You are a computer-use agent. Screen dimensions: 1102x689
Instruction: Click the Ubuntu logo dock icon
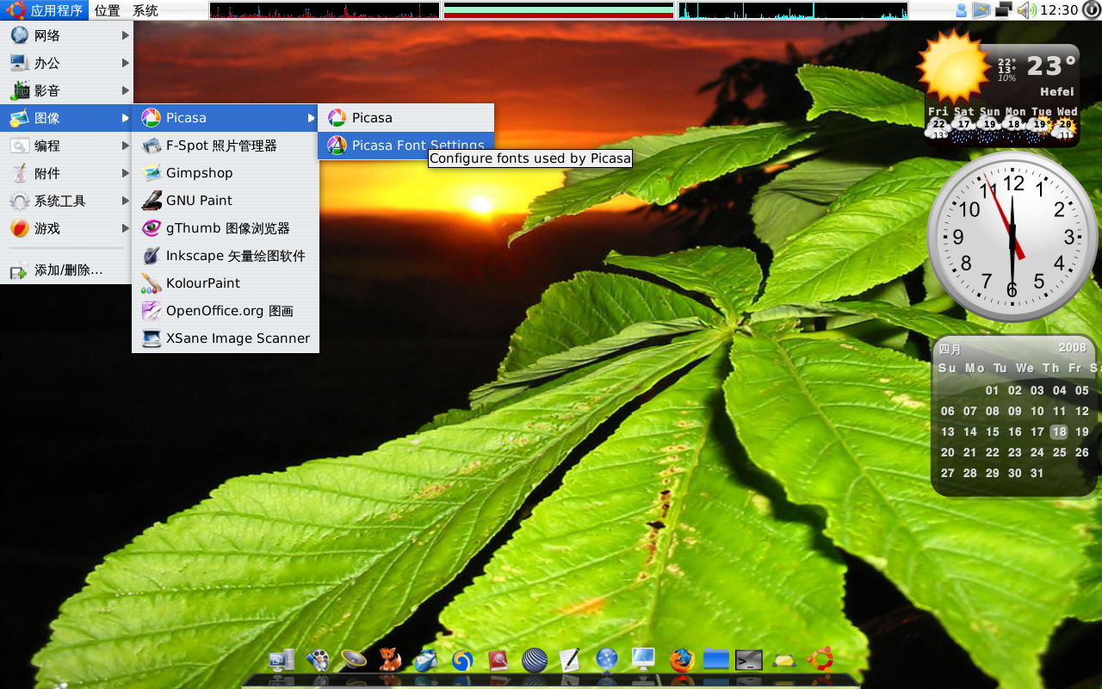pos(820,661)
